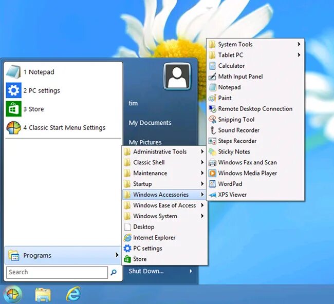Screen dimensions: 334x304
Task: Click the Shut Down... button
Action: [x=146, y=271]
